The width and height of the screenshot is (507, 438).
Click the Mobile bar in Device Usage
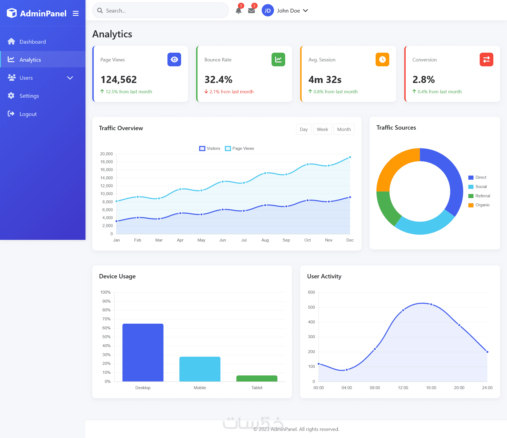coord(200,369)
